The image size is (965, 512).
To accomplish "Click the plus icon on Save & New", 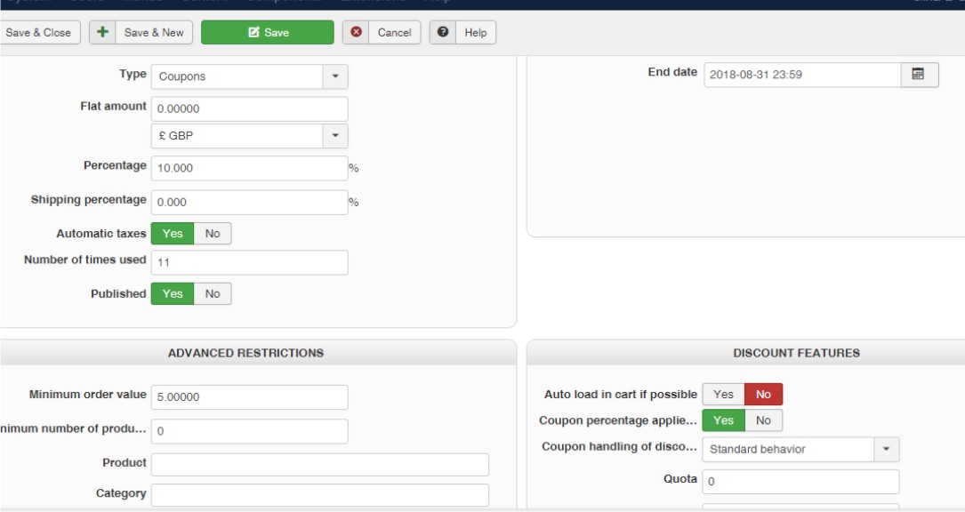I will [x=102, y=33].
